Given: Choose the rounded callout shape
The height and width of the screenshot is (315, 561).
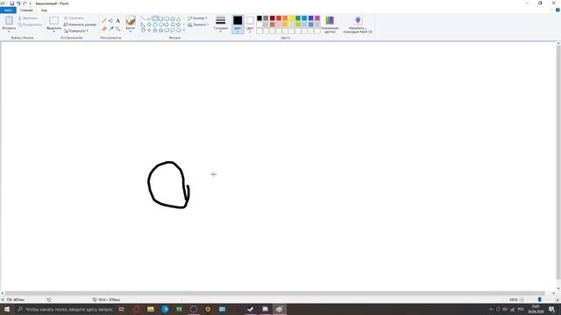Looking at the screenshot, I should tap(167, 31).
